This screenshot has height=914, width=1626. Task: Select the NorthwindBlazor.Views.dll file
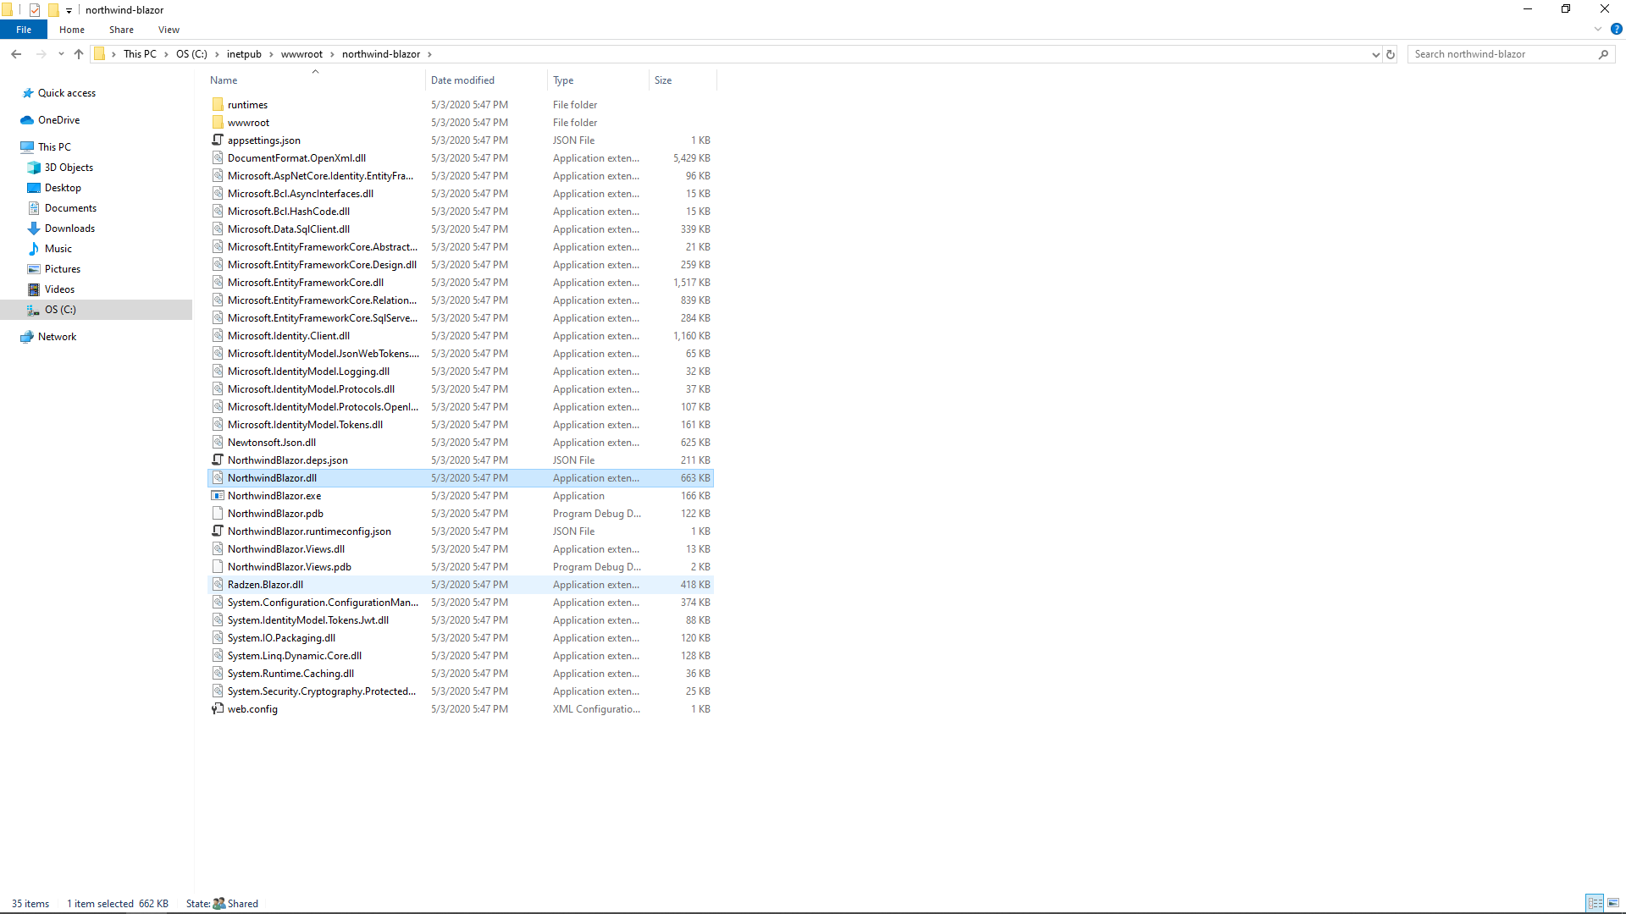coord(461,549)
